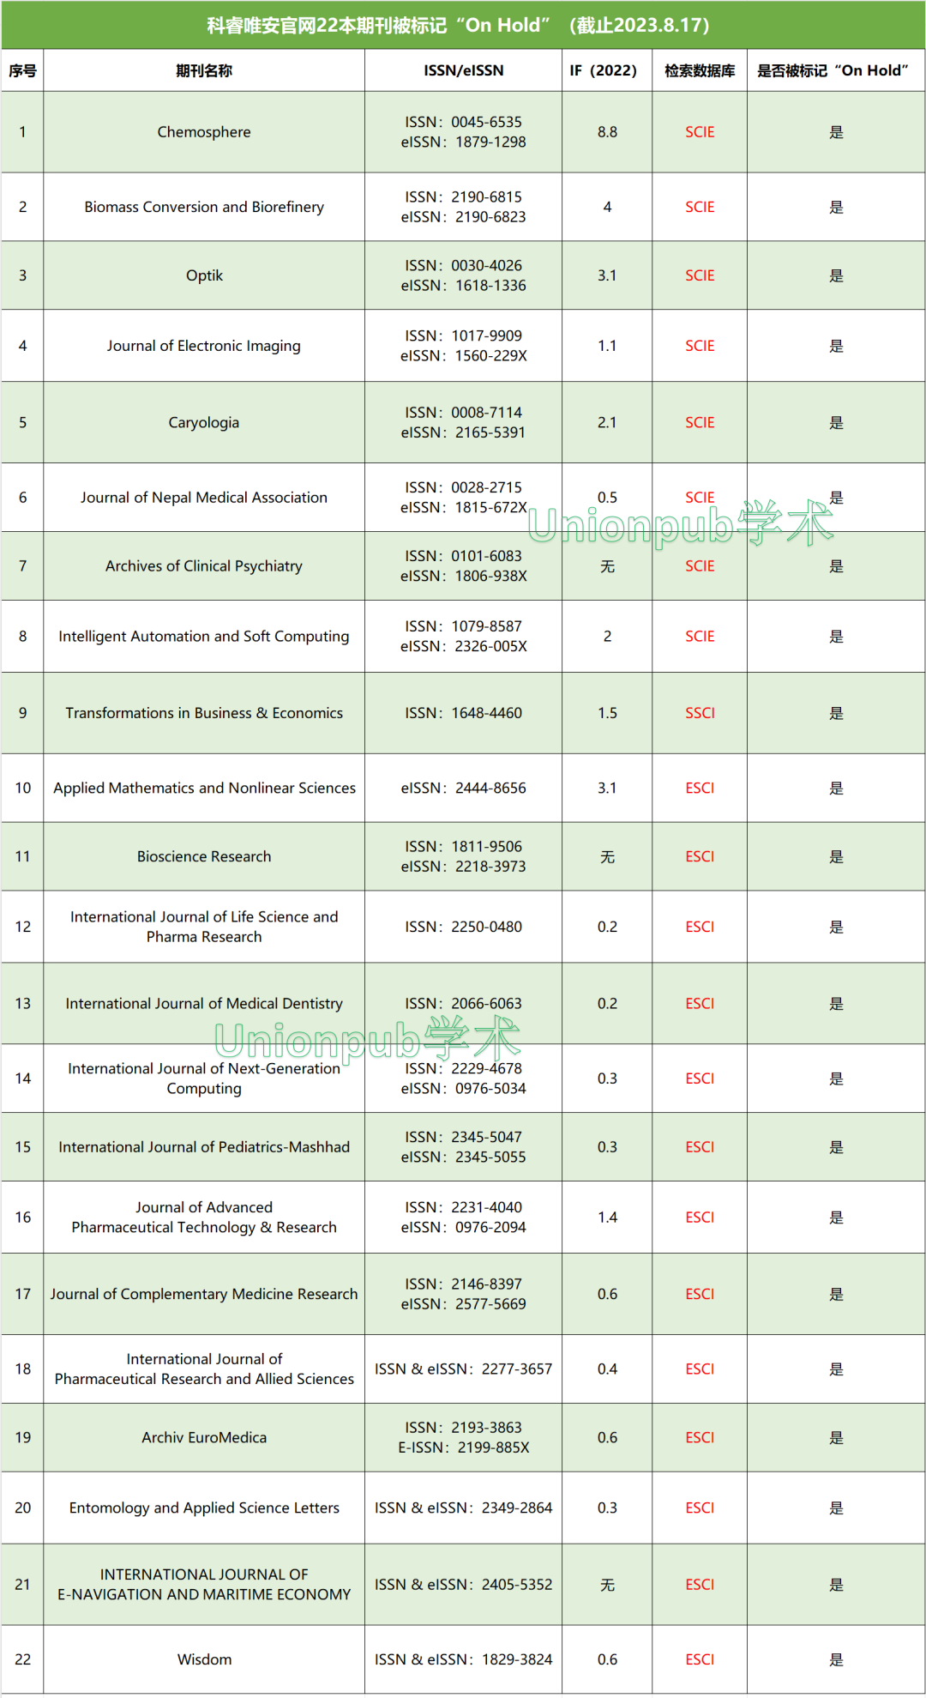Click 无 impact factor in row 21
Image resolution: width=926 pixels, height=1698 pixels.
coord(607,1585)
